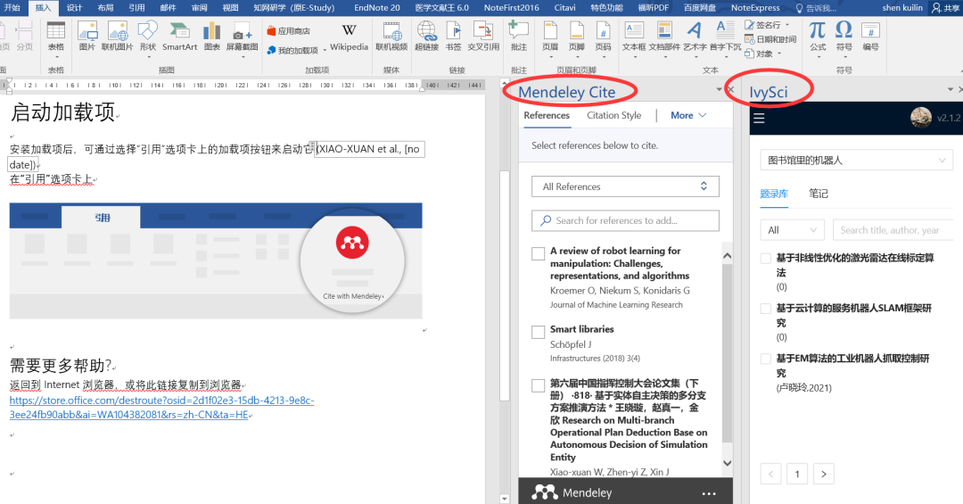
Task: Open the 形状 shapes gallery
Action: pos(148,36)
